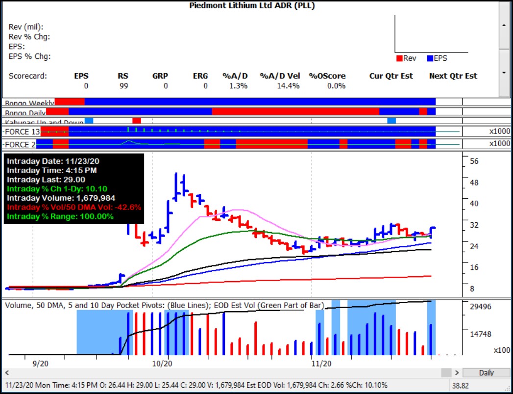
Task: Click the Intraday Volume: 1,679,984 line
Action: tap(61, 198)
